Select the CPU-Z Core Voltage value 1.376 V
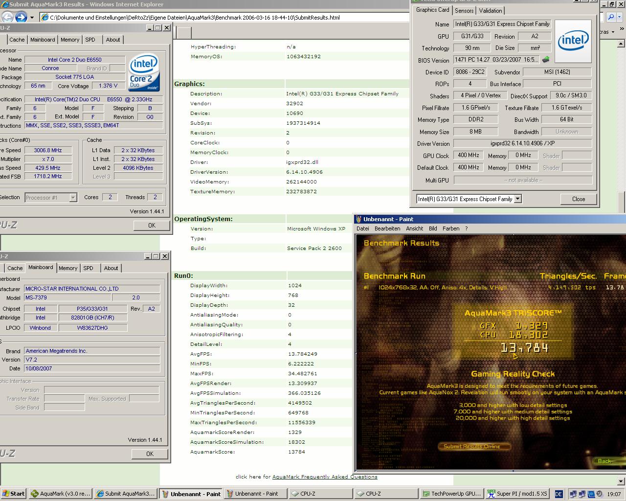This screenshot has height=501, width=626. point(108,86)
